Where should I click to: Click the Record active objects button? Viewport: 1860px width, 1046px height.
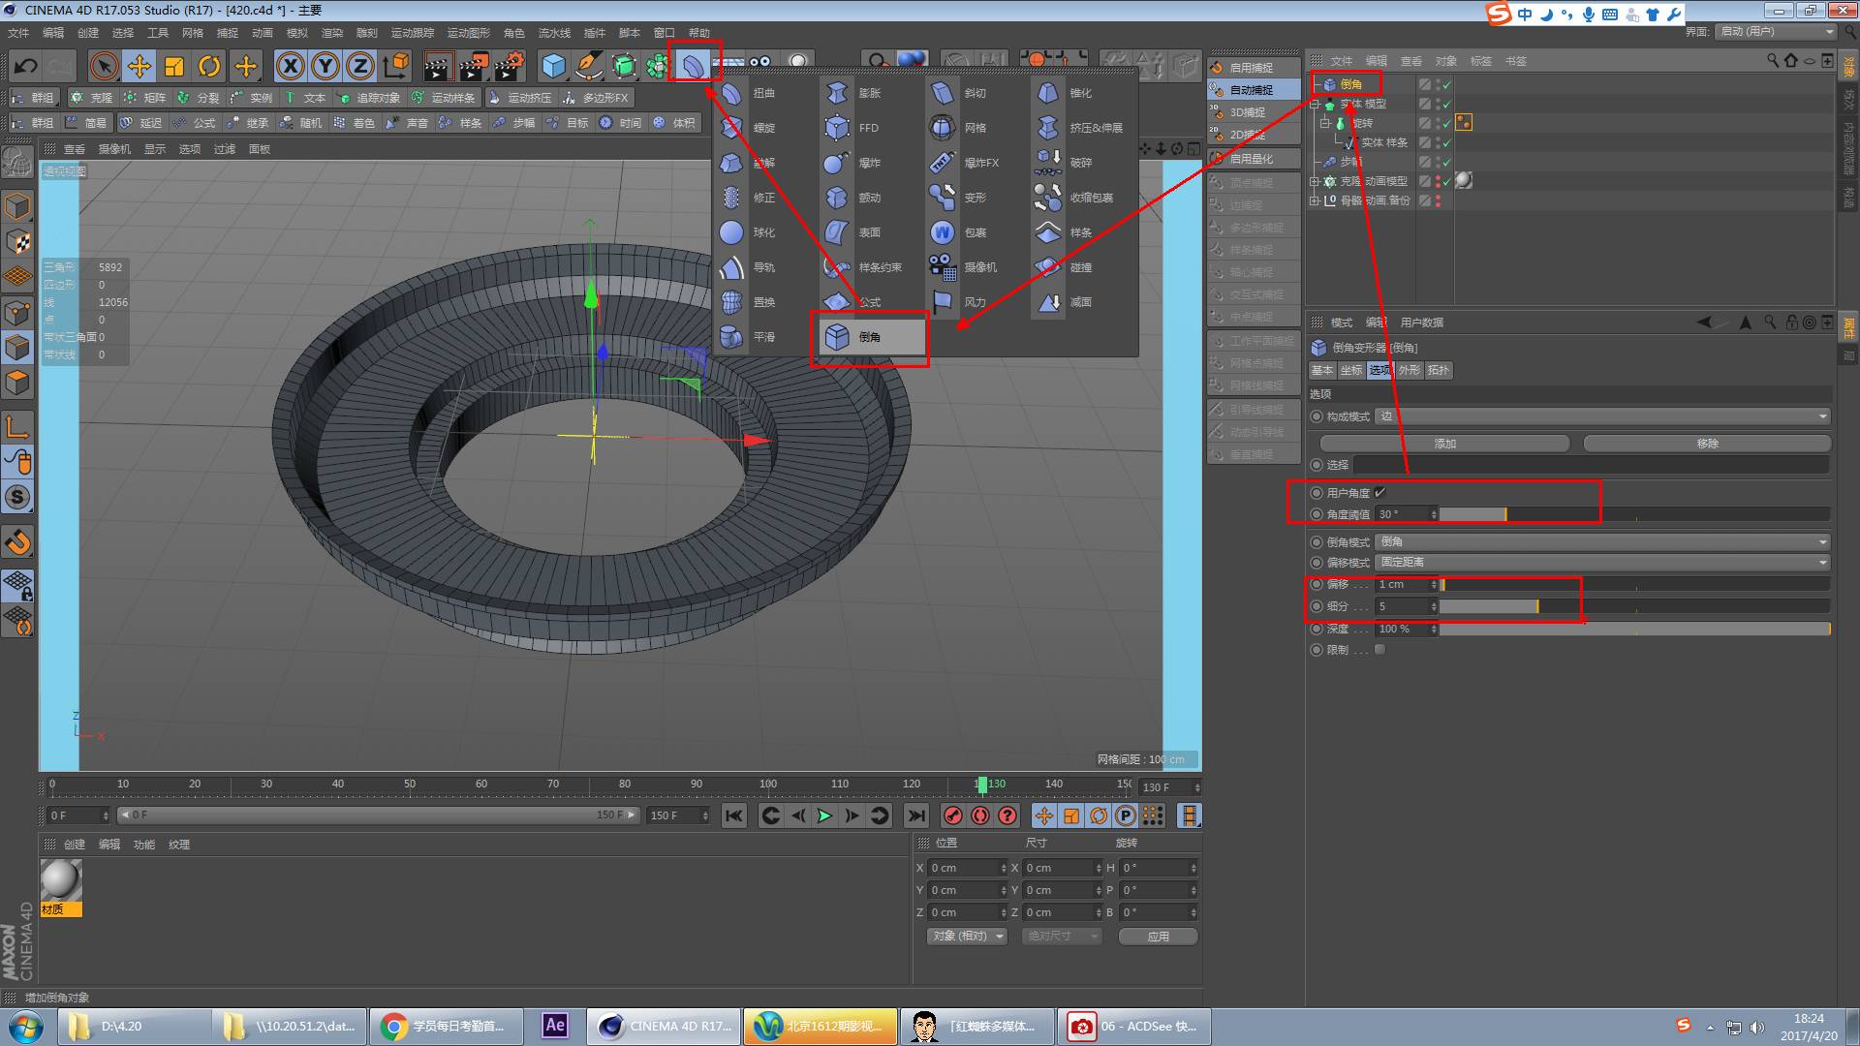pyautogui.click(x=953, y=815)
